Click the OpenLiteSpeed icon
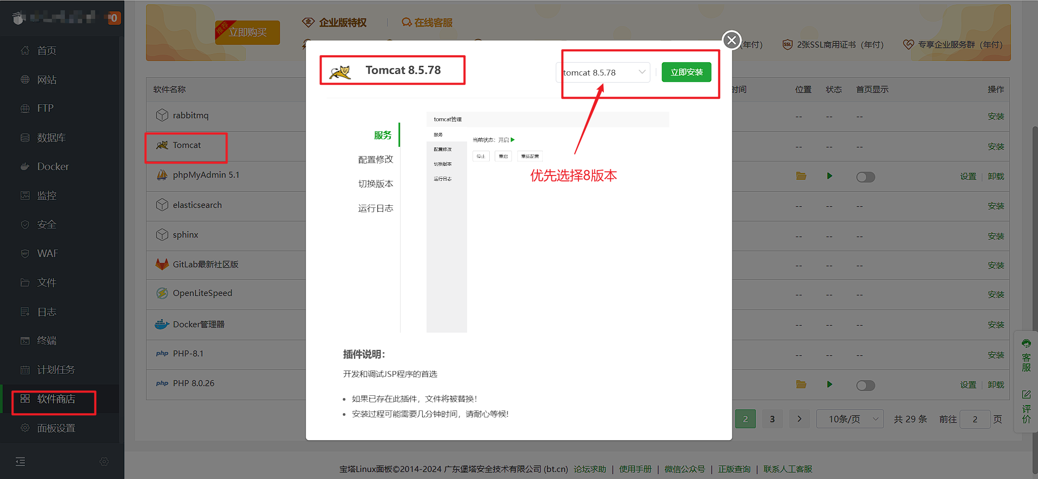Viewport: 1038px width, 479px height. (x=162, y=293)
